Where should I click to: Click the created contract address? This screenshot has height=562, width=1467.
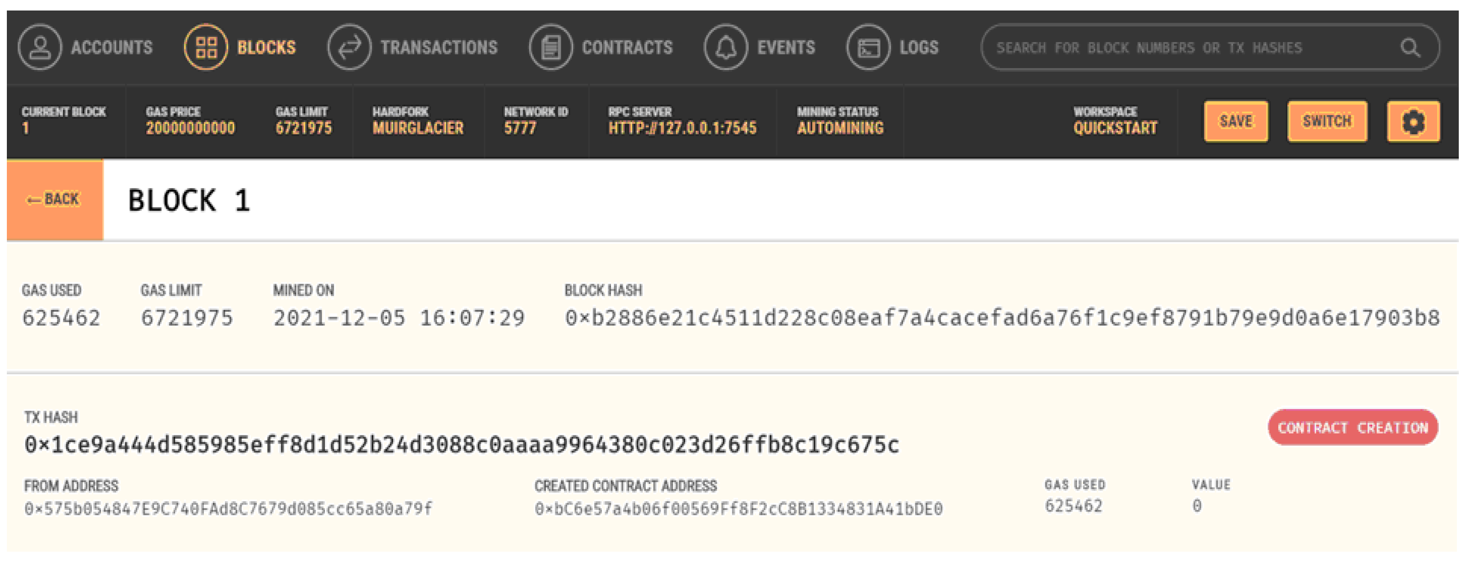(x=738, y=509)
